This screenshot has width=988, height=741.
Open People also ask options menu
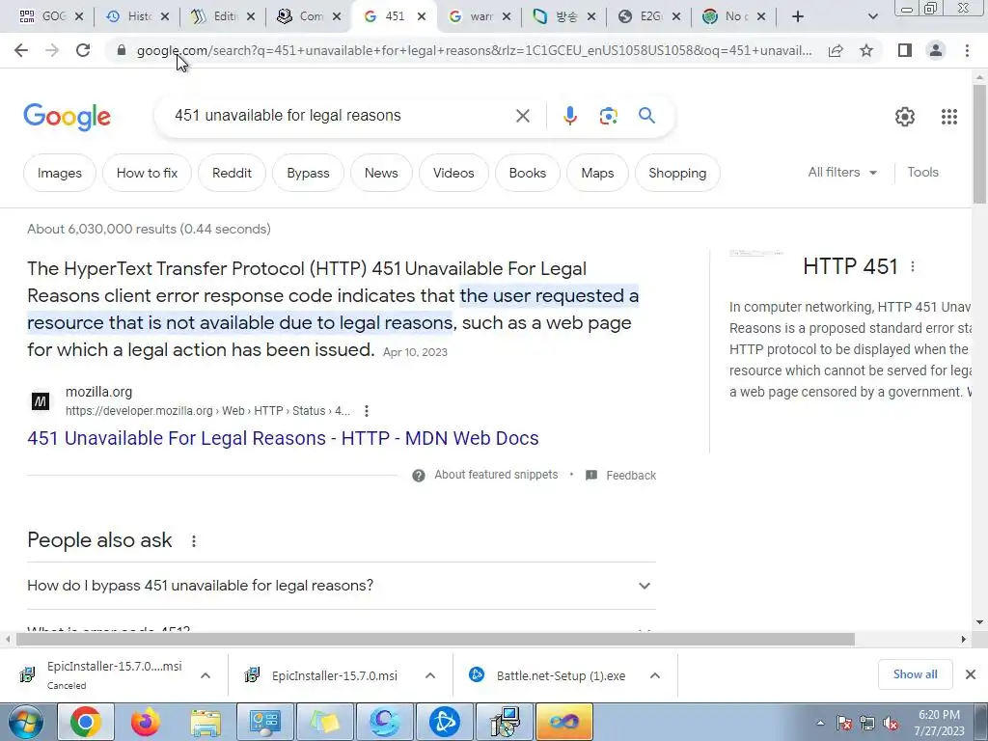coord(193,540)
